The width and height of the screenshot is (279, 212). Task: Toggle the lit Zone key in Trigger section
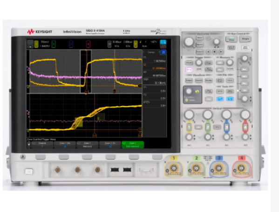189,70
